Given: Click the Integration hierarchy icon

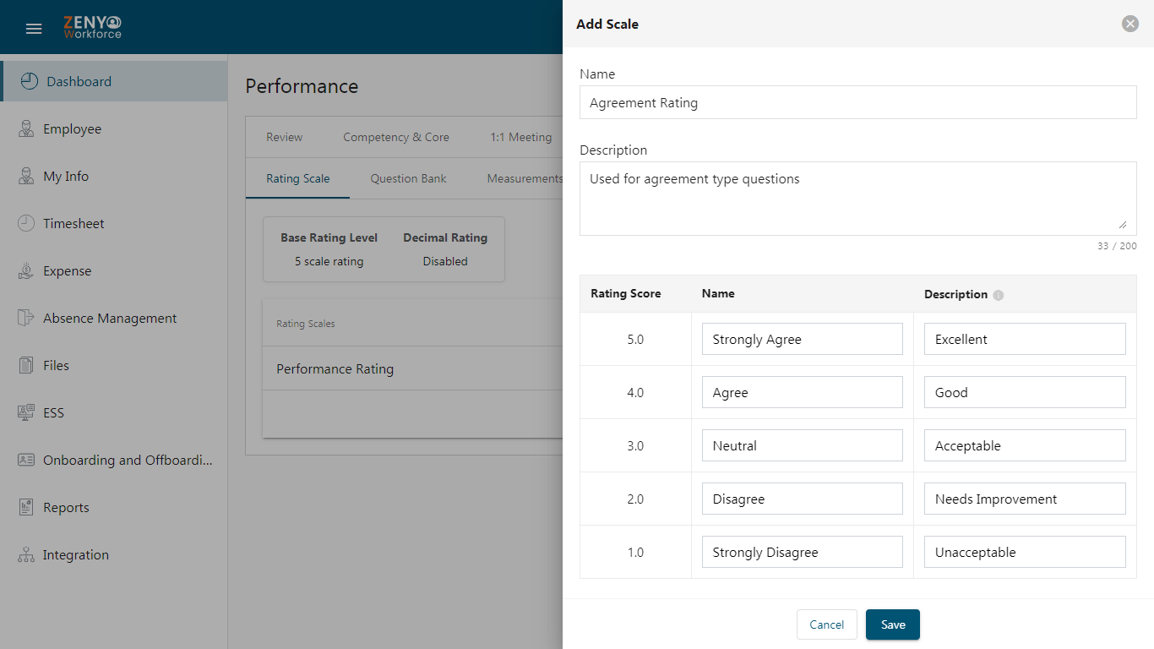Looking at the screenshot, I should (x=26, y=554).
